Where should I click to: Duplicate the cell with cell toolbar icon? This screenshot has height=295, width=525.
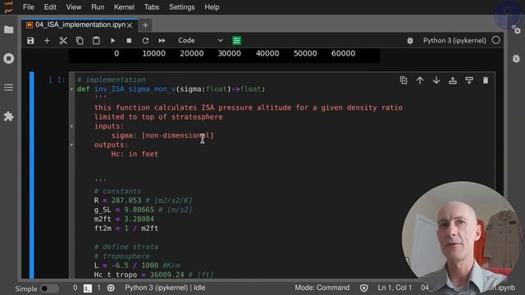tap(404, 80)
